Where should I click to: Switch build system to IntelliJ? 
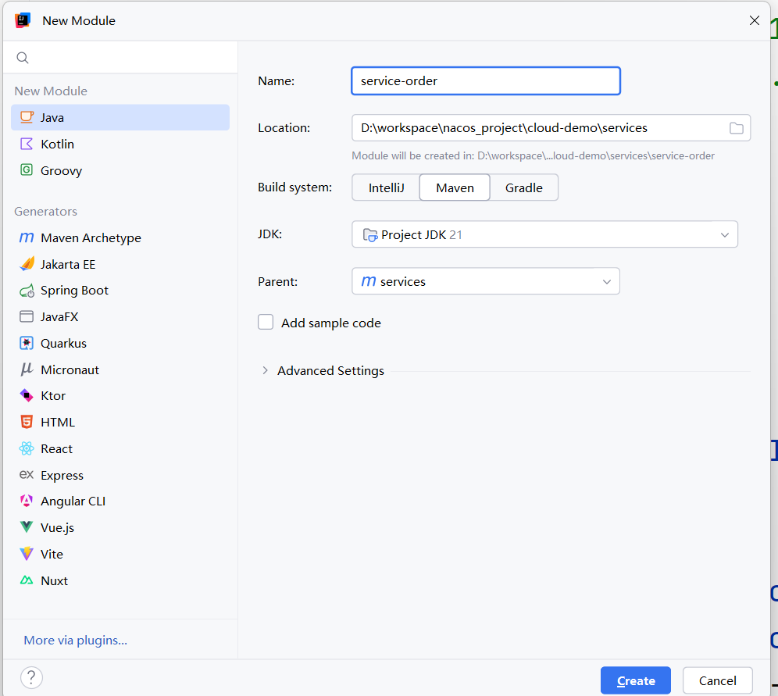click(x=386, y=187)
